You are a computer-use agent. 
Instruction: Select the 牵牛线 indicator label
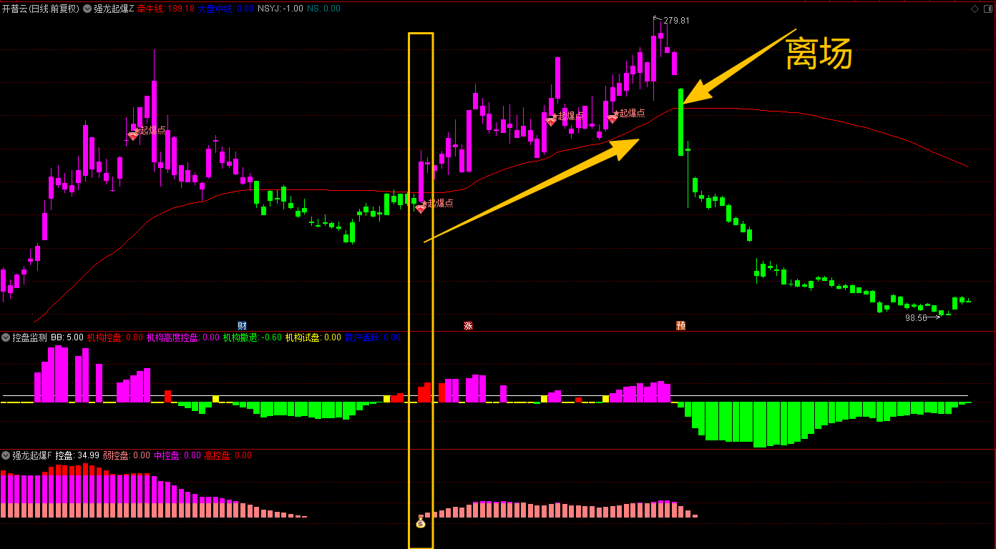point(150,9)
